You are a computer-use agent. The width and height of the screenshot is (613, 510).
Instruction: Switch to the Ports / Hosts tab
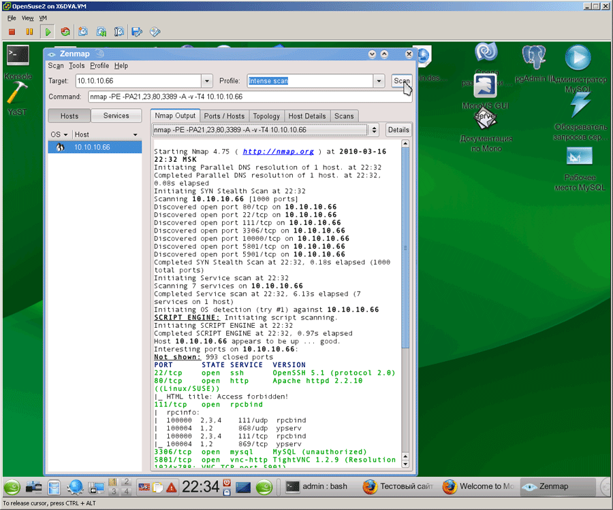224,116
